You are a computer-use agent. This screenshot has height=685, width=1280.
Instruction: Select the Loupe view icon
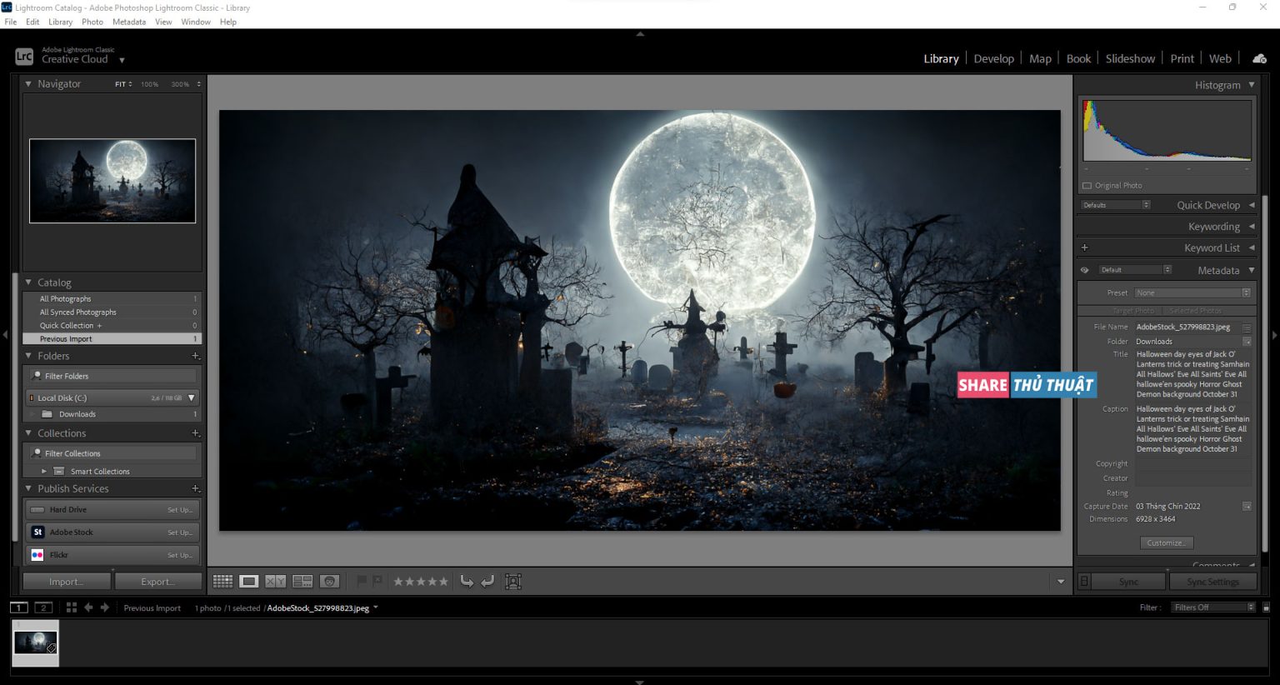[x=248, y=581]
